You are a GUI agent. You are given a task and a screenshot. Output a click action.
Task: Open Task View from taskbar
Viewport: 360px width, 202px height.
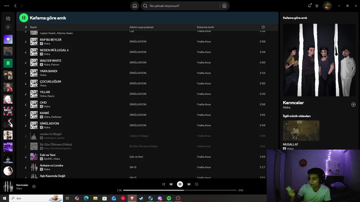click(67, 198)
